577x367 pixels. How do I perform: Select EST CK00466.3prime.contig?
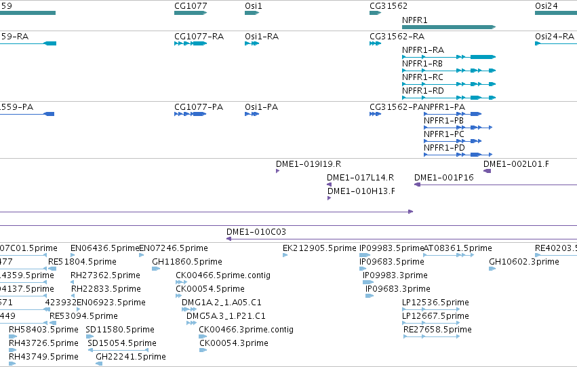coord(203,336)
